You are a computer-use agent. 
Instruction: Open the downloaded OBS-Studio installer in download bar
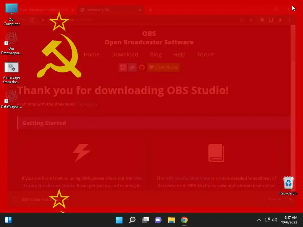coord(41,200)
